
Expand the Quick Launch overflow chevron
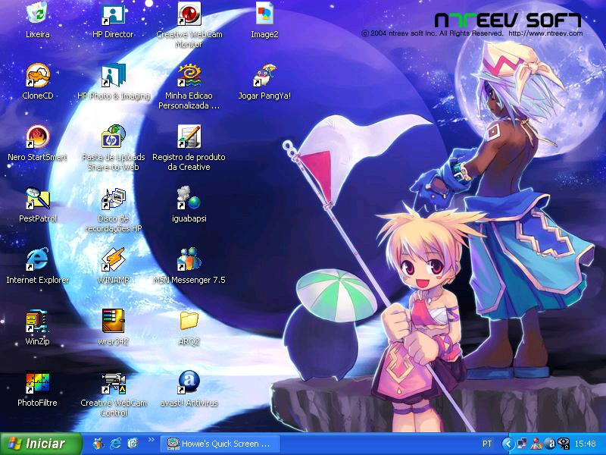click(x=151, y=440)
